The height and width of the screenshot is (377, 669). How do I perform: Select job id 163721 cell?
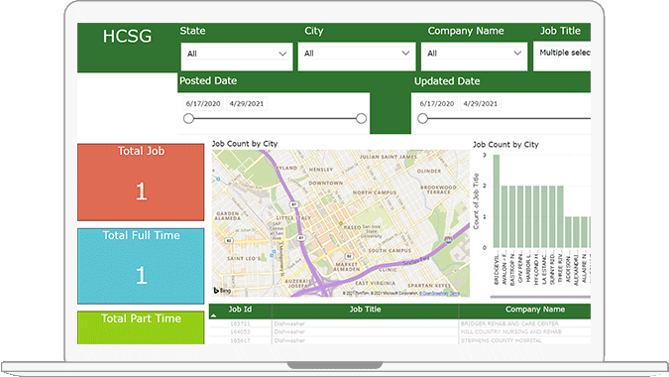click(x=240, y=324)
